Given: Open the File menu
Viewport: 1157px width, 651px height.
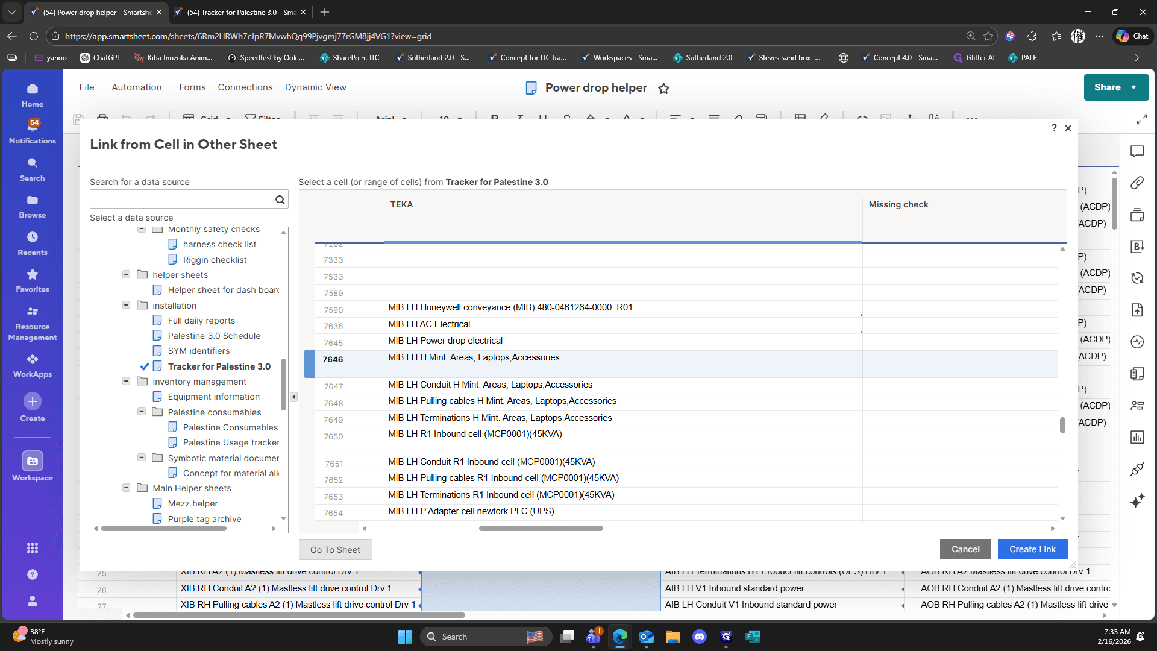Looking at the screenshot, I should 87,87.
